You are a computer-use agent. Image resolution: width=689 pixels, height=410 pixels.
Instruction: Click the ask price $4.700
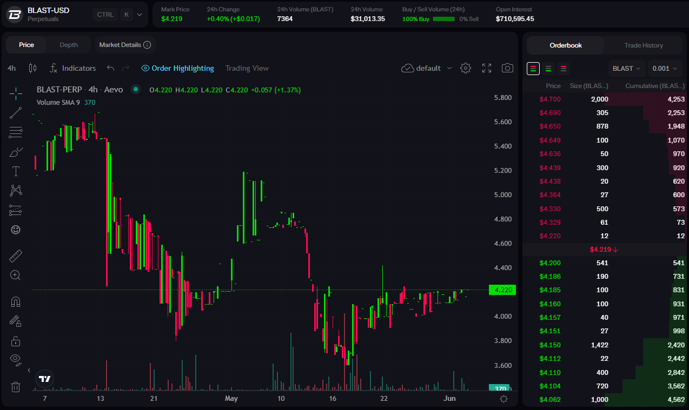pos(550,99)
